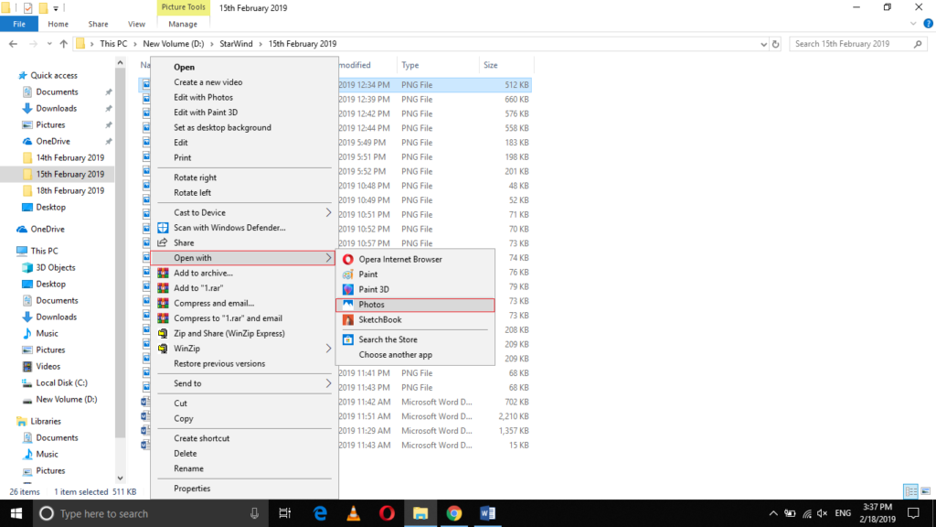Screen dimensions: 936x527
Task: Open the 14th February 2019 folder in sidebar
Action: [69, 158]
